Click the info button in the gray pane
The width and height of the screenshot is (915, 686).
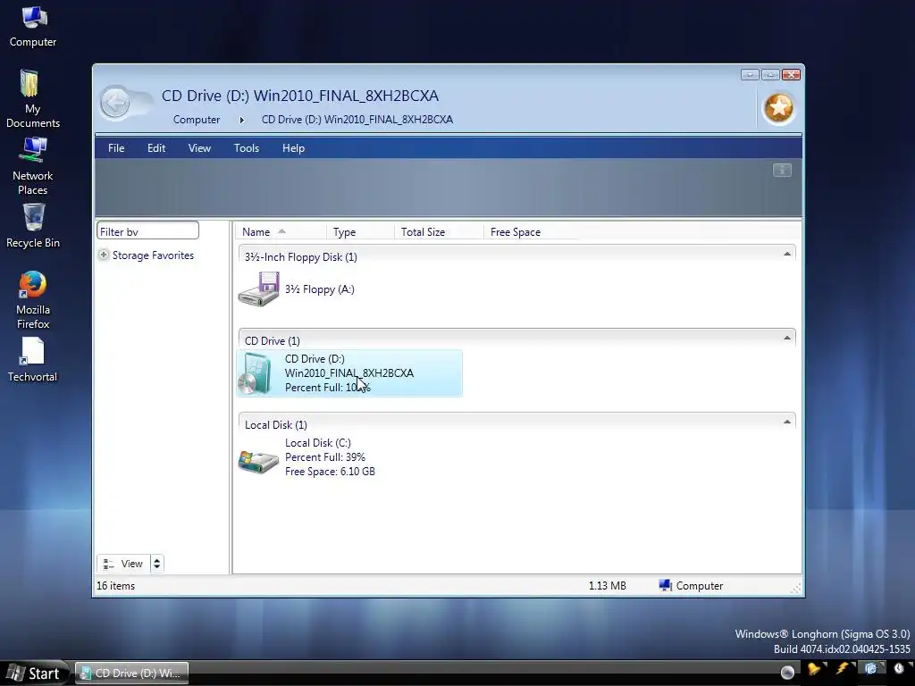click(x=782, y=170)
